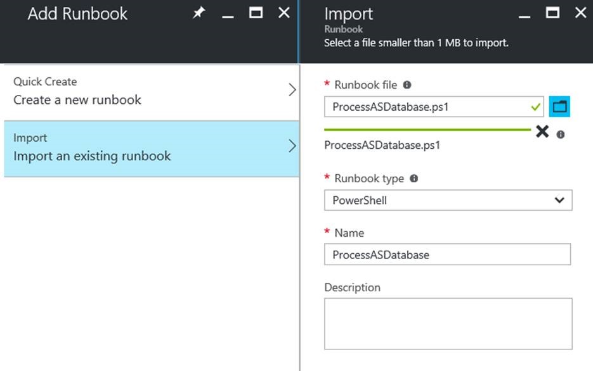
Task: Pin the Add Runbook blade
Action: point(199,13)
